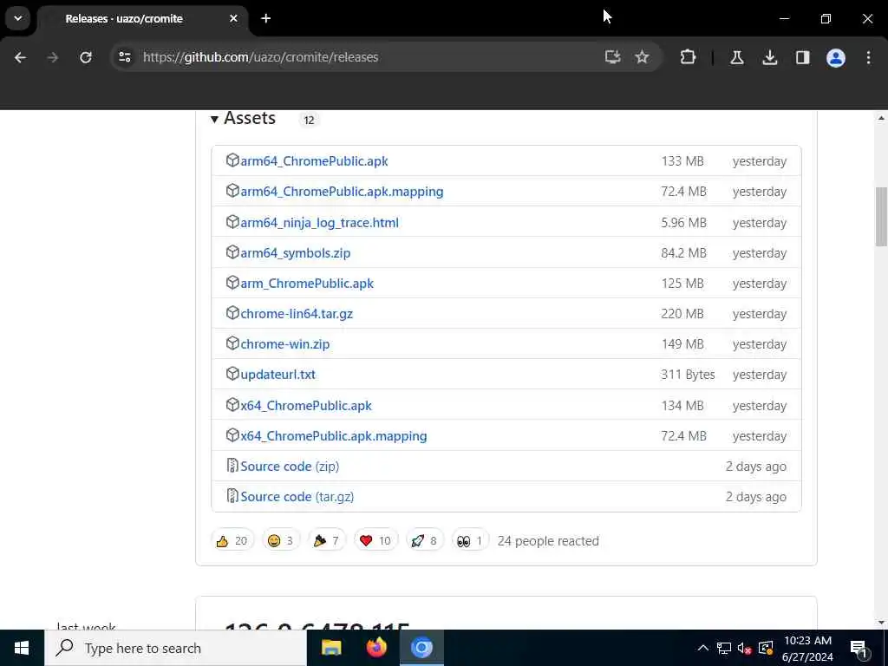Toggle the browser side panel icon

(x=802, y=57)
